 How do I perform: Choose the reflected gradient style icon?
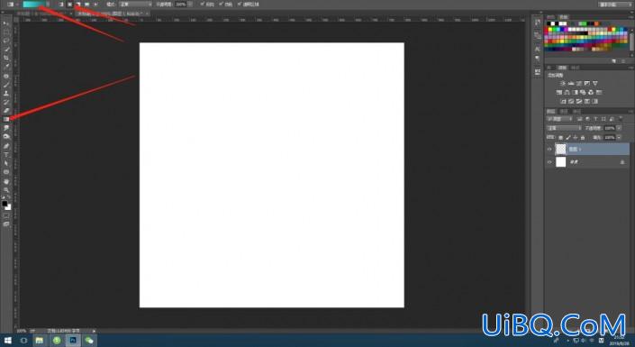pyautogui.click(x=86, y=4)
